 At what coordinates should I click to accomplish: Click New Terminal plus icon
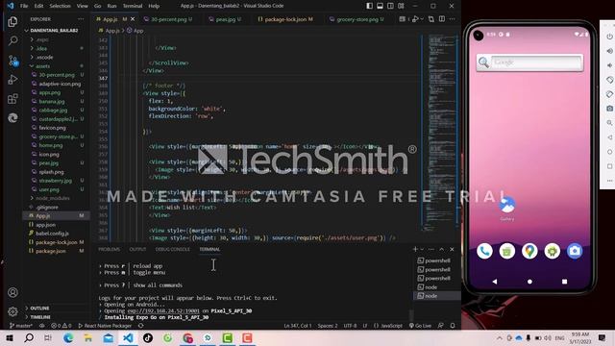point(415,249)
